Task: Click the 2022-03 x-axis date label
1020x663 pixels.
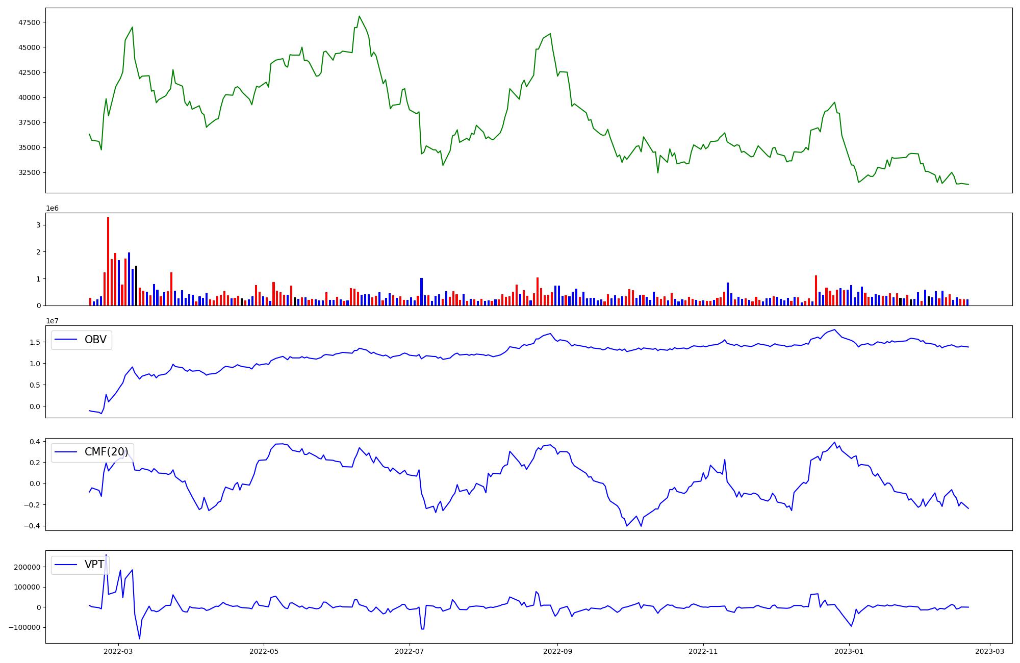Action: [x=118, y=651]
